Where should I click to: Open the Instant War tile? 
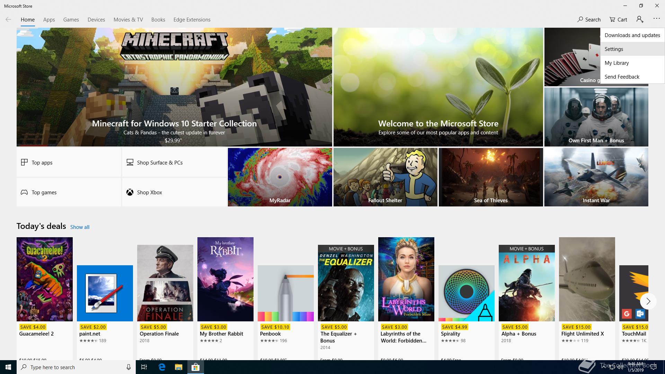coord(596,177)
